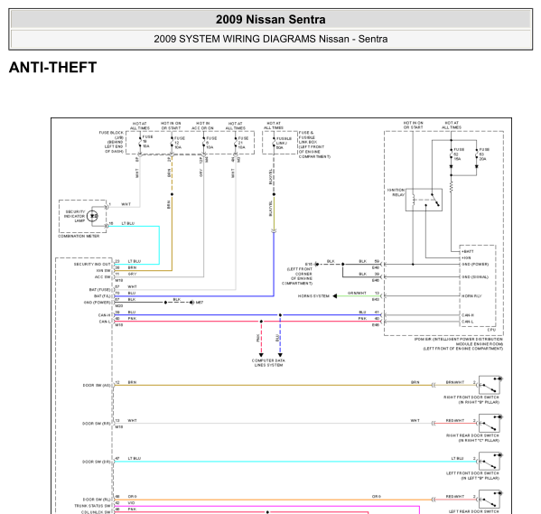Click the Combination Meter label
The image size is (541, 514).
click(x=79, y=236)
